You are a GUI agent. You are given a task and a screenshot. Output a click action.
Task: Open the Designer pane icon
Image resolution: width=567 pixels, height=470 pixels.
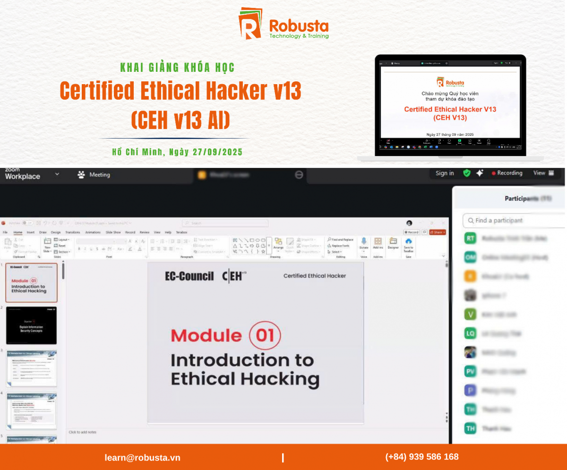click(x=393, y=242)
